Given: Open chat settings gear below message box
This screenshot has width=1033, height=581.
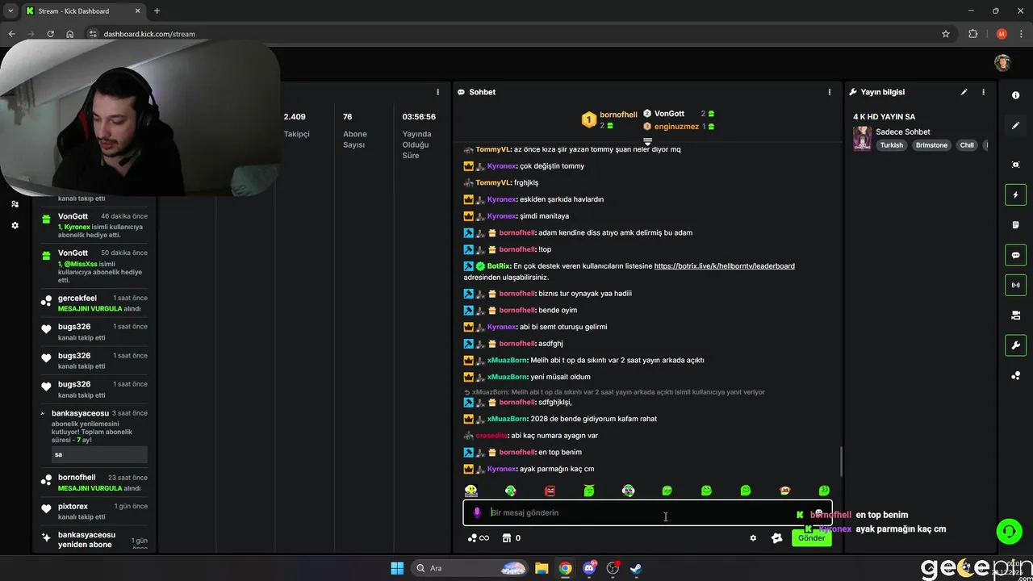Looking at the screenshot, I should pos(753,538).
